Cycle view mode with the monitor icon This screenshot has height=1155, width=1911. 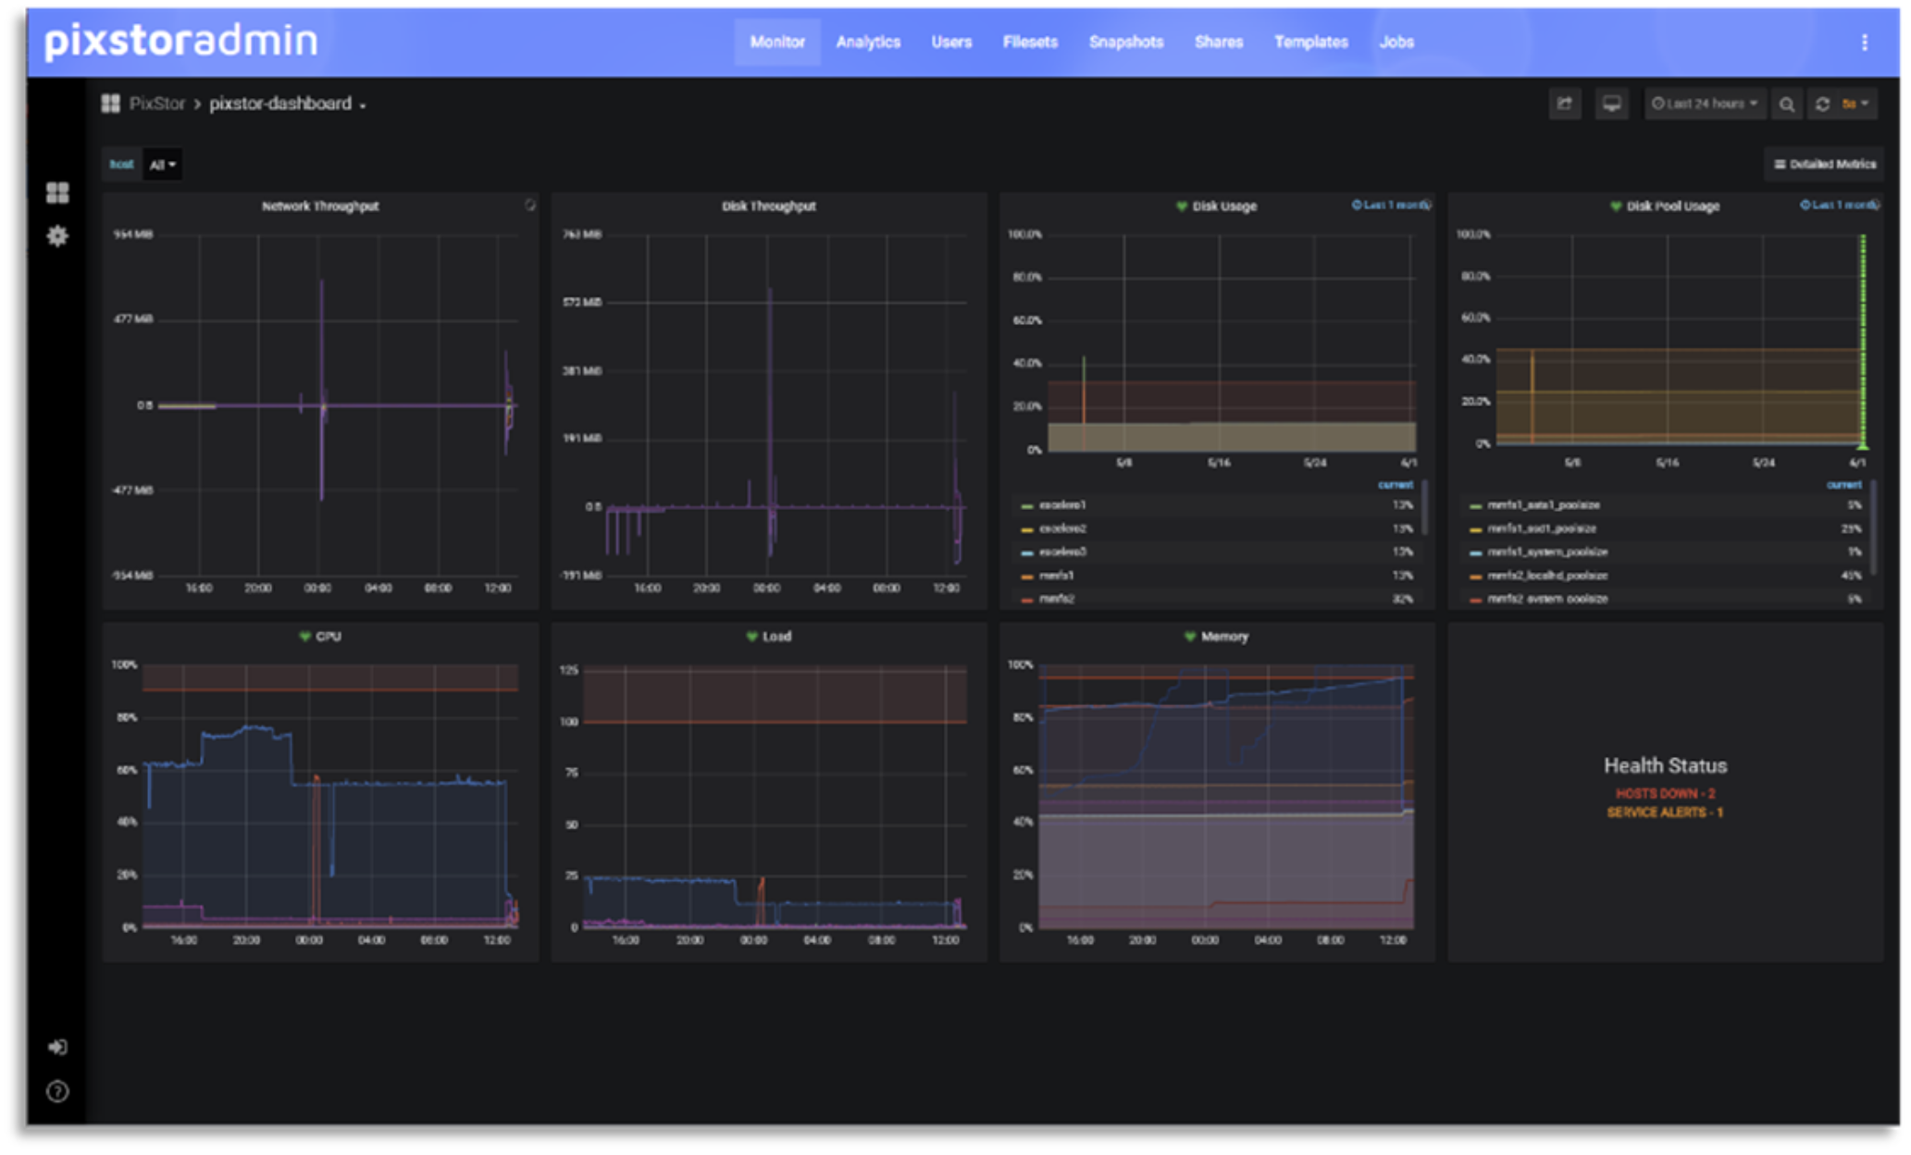coord(1611,104)
